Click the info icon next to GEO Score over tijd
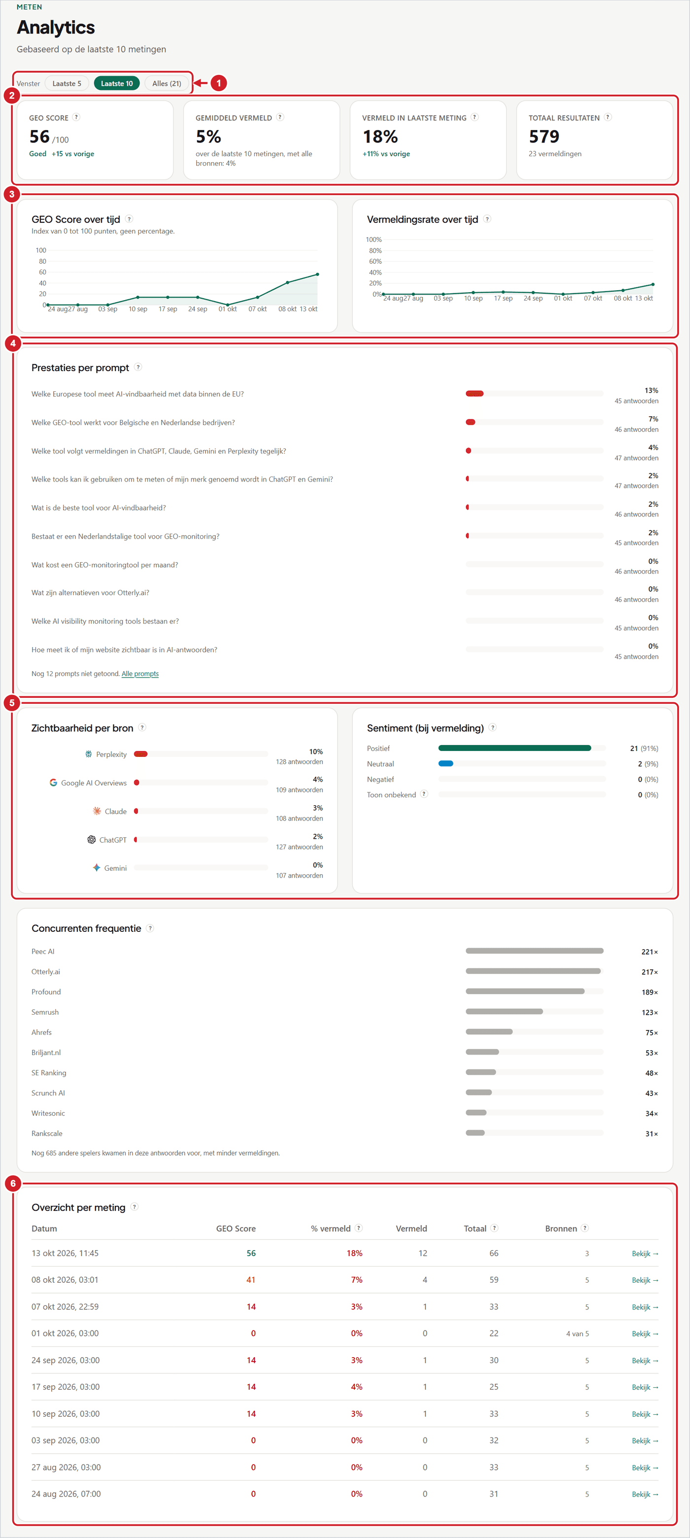The height and width of the screenshot is (1538, 690). (x=129, y=219)
